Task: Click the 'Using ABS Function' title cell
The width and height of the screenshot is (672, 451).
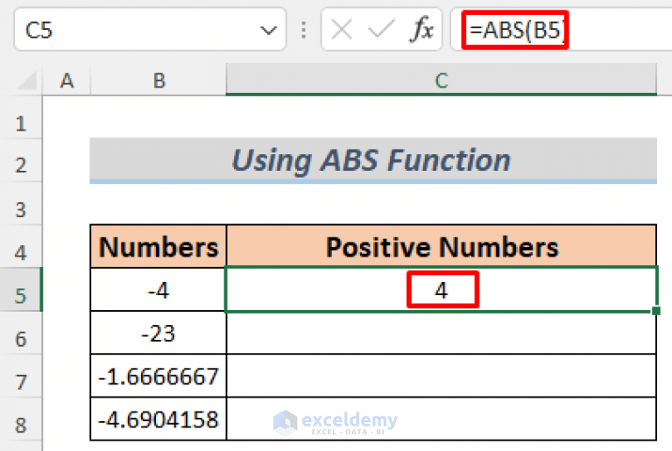Action: (373, 160)
